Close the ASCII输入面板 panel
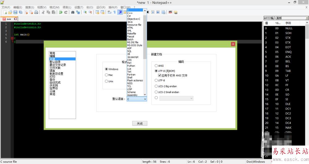This screenshot has height=164, width=309. point(307,18)
